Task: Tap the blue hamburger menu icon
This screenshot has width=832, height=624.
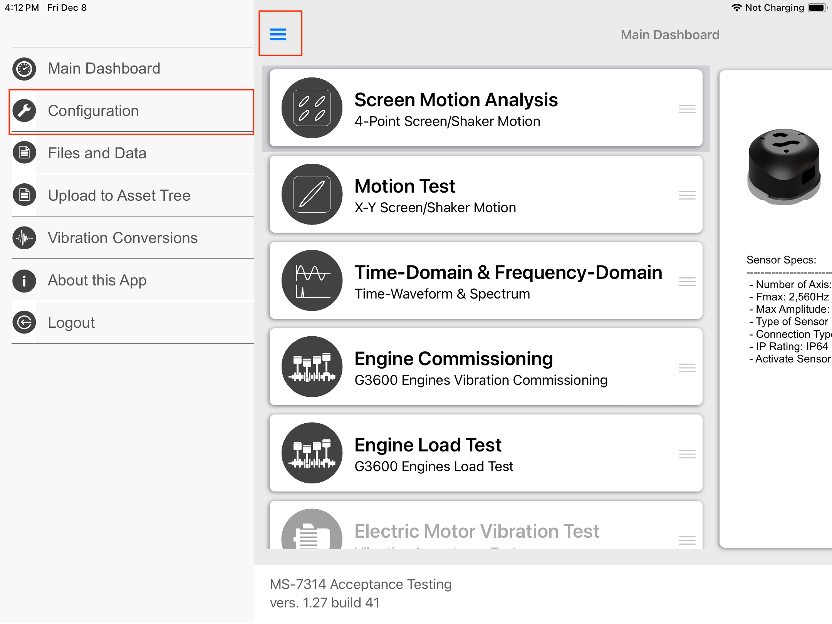Action: click(278, 34)
